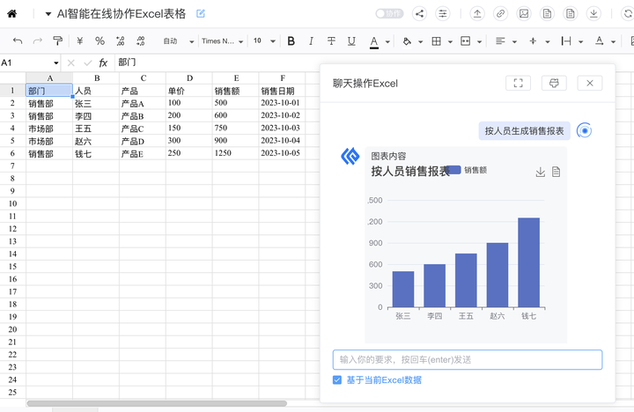Open the Times N... font dropdown
The width and height of the screenshot is (634, 412).
tap(222, 40)
